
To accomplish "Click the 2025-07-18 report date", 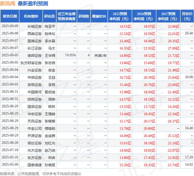I will 10,150.
